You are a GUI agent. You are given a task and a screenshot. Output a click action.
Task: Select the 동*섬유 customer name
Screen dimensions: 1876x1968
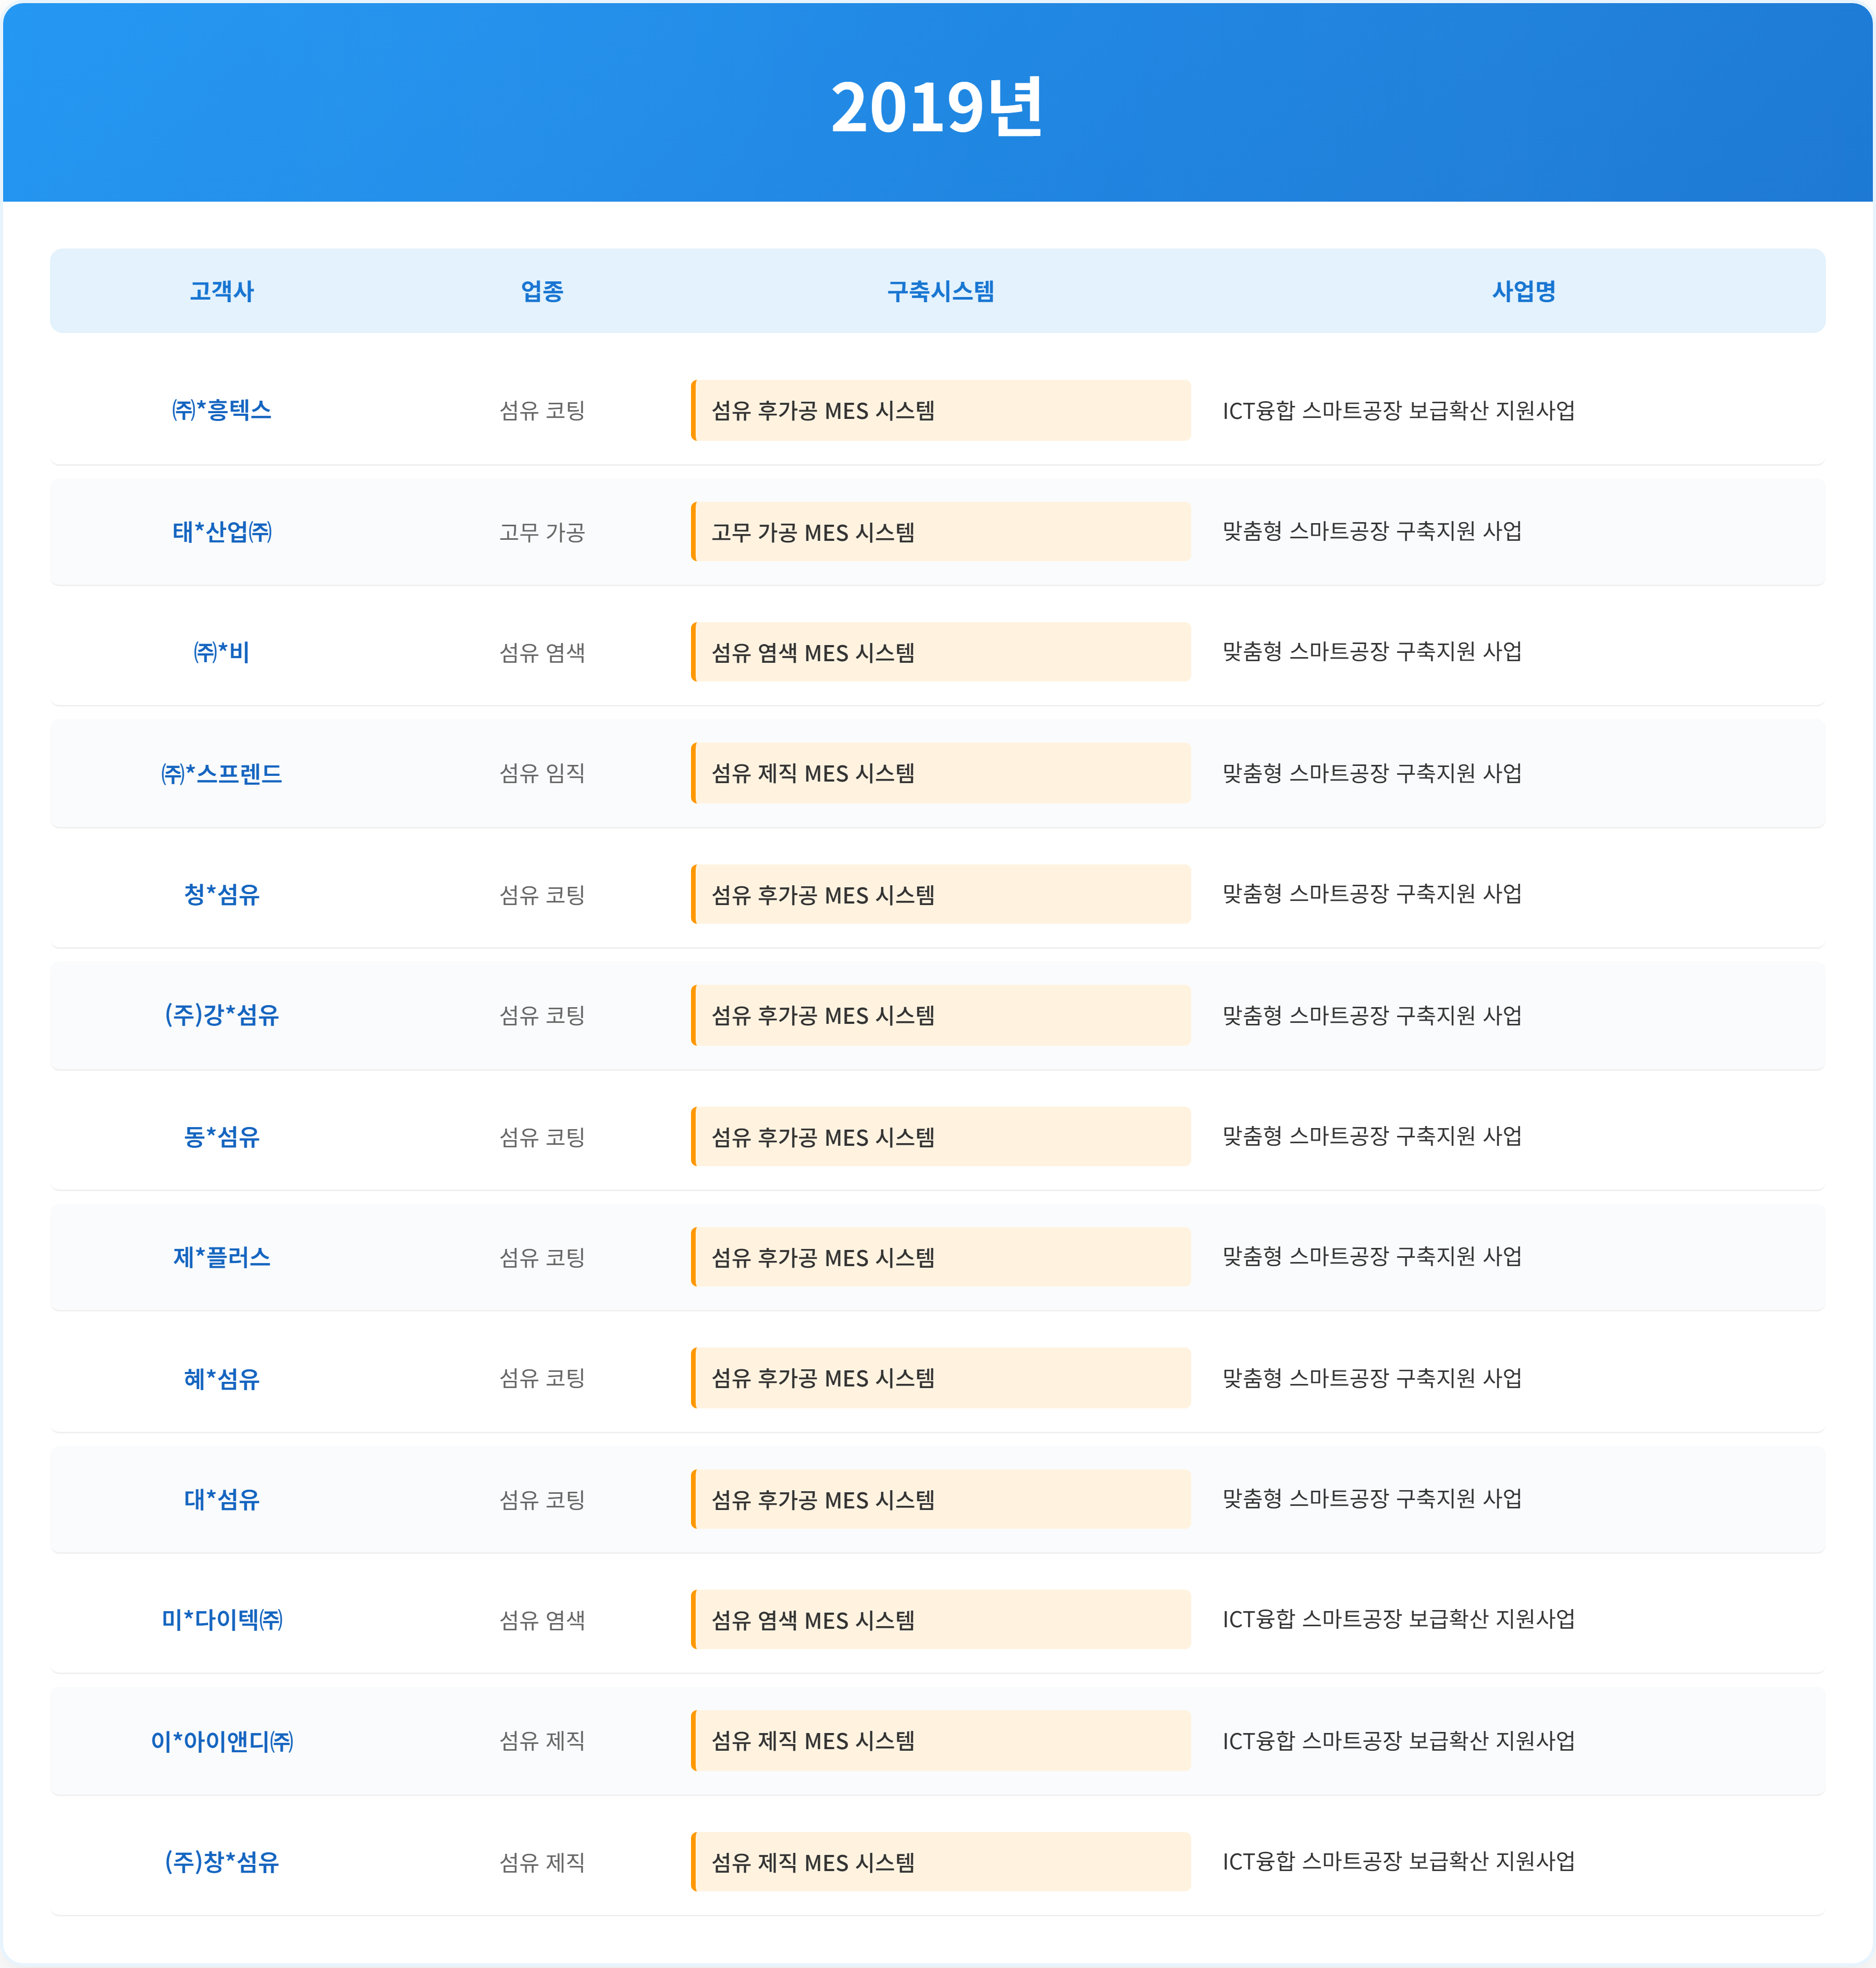[x=222, y=1137]
